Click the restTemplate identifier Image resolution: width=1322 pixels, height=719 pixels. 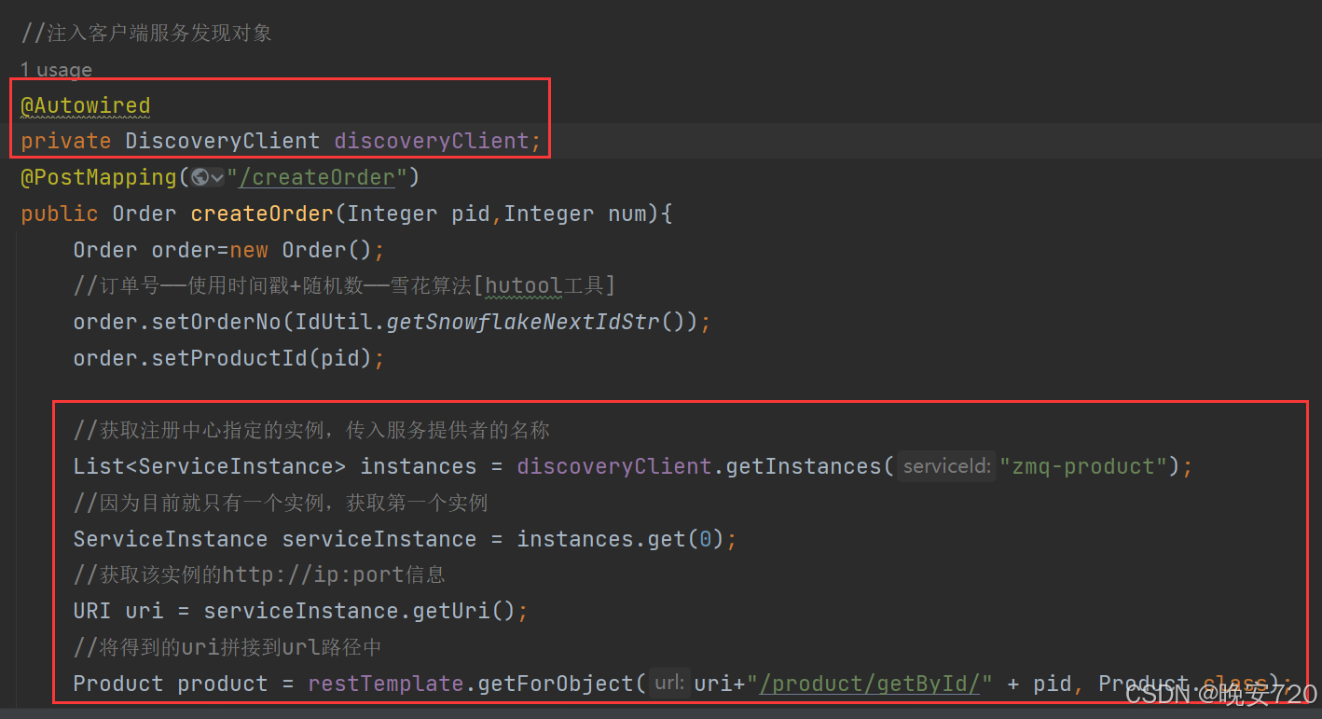(x=386, y=684)
